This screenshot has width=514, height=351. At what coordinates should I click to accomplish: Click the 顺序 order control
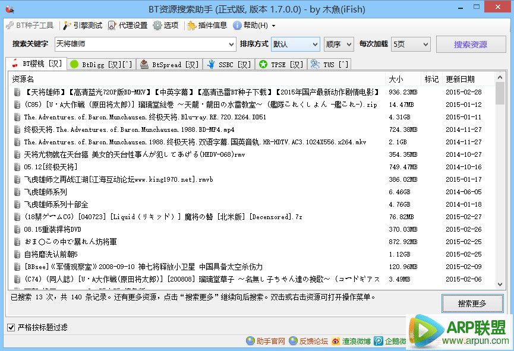(338, 44)
